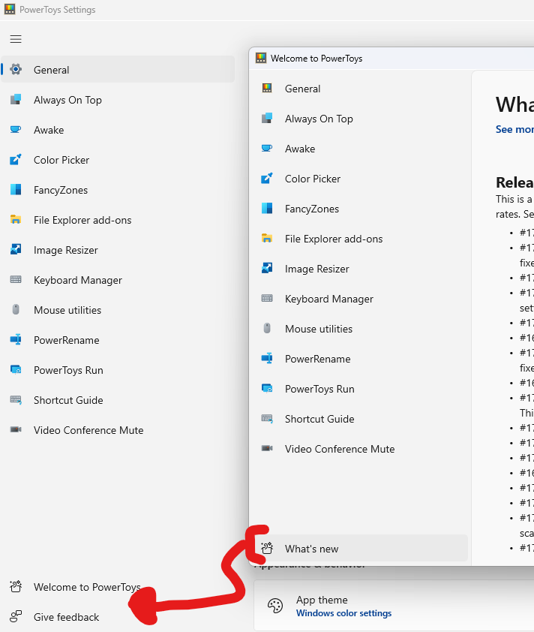The width and height of the screenshot is (534, 632).
Task: Open the hamburger navigation menu
Action: 16,39
